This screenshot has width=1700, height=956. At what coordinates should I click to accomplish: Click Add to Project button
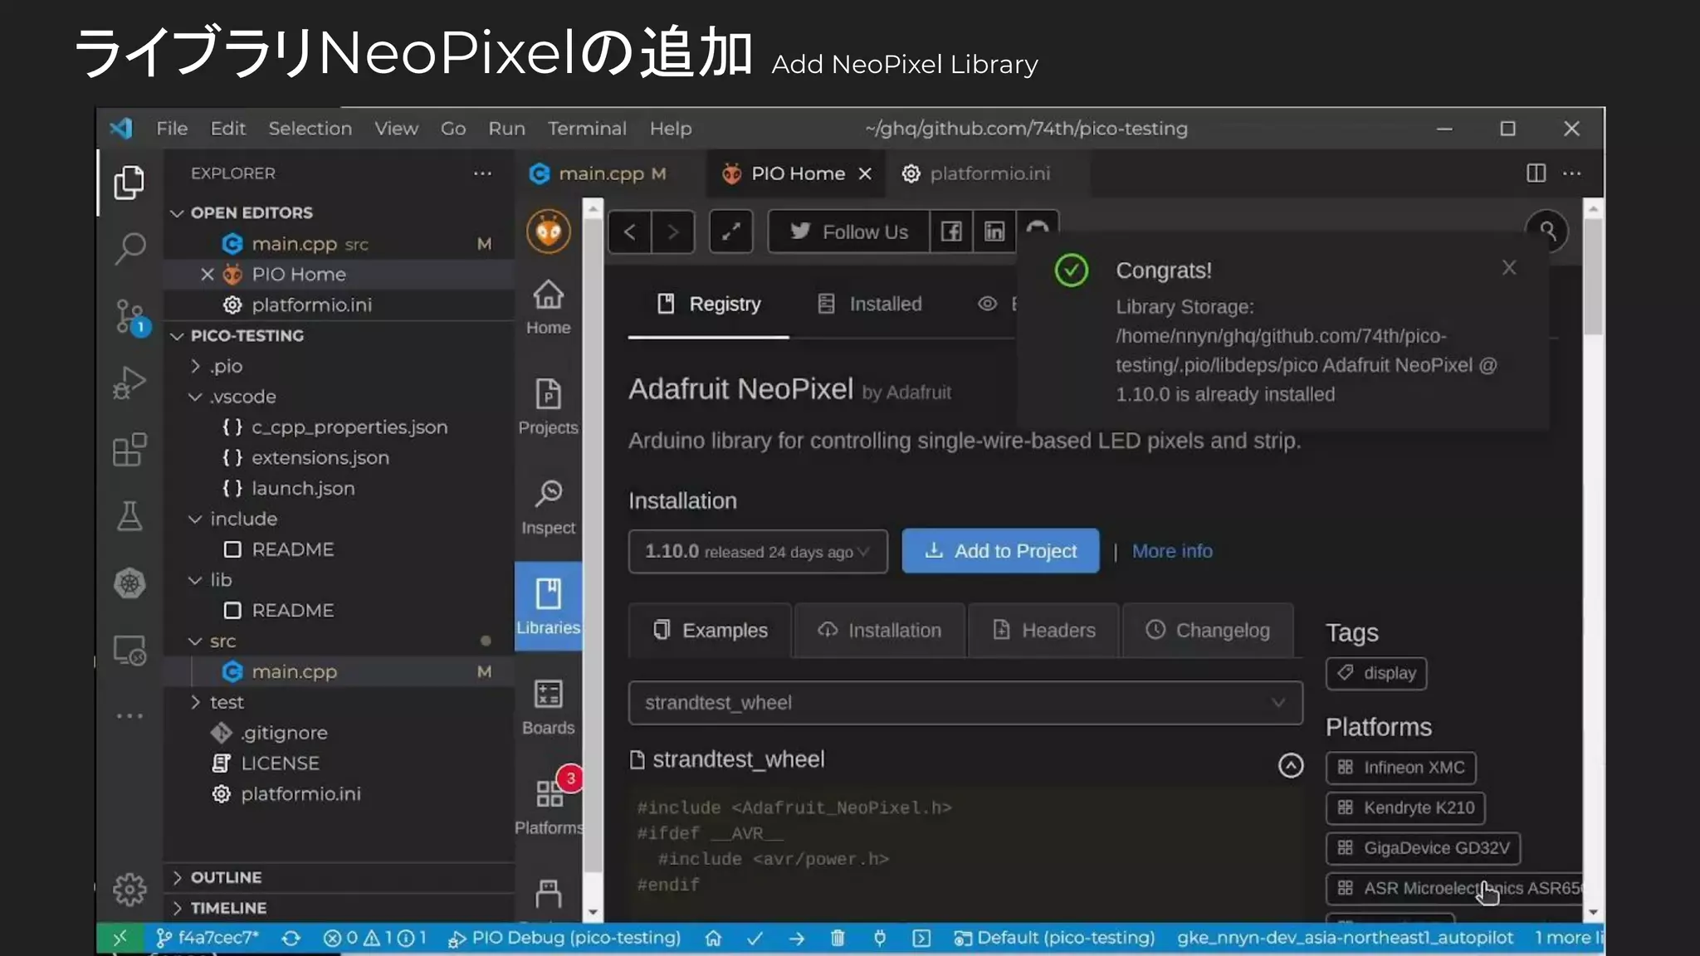pos(1000,551)
